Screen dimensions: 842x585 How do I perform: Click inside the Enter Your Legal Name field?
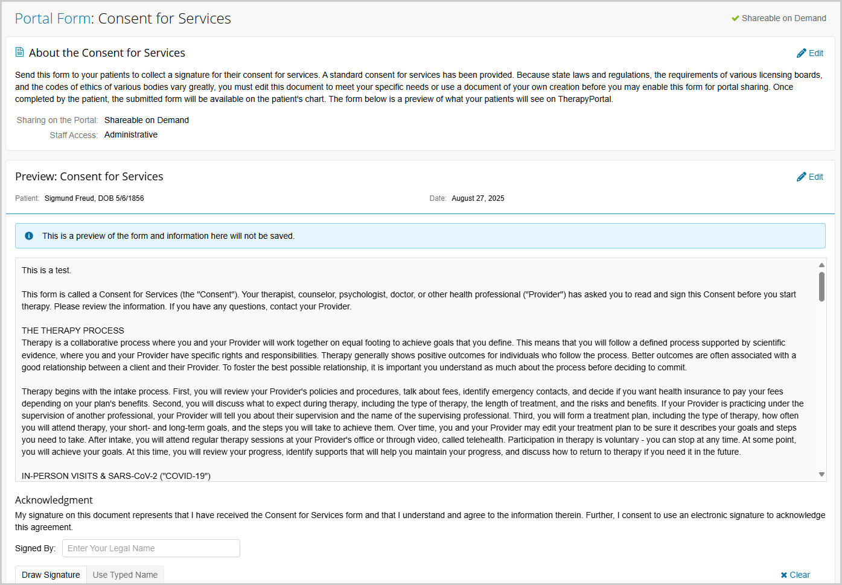click(150, 548)
